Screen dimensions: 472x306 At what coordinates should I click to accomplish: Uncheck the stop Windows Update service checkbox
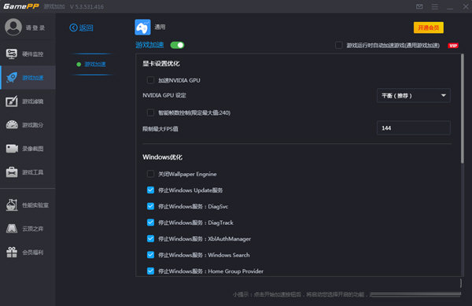point(150,190)
